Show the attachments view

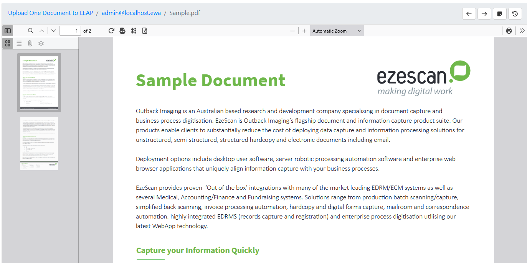coord(30,43)
